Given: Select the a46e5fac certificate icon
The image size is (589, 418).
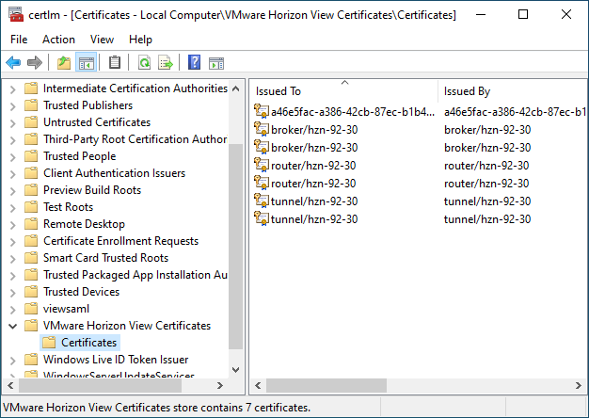Looking at the screenshot, I should [x=263, y=113].
